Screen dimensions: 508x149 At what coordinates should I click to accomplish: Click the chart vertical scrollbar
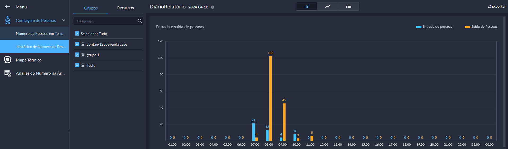pyautogui.click(x=504, y=82)
